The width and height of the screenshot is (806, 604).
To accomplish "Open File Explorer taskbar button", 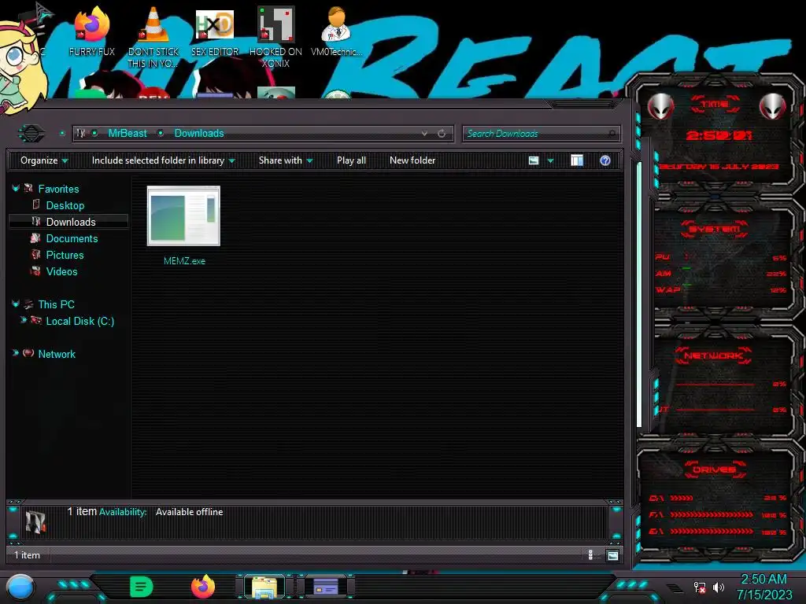I will [264, 587].
